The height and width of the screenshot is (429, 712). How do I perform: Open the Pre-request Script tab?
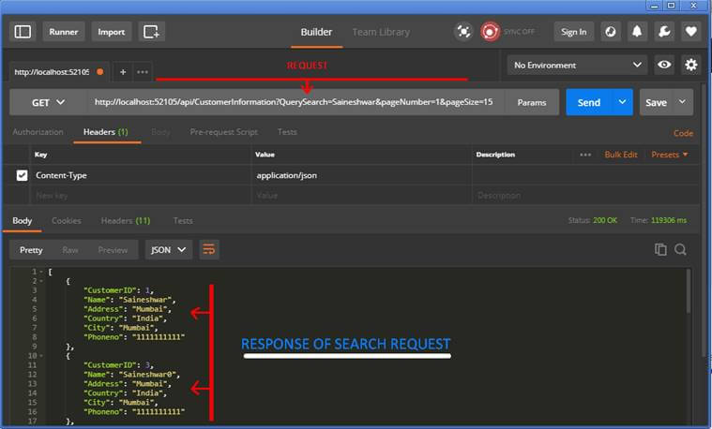tap(224, 132)
